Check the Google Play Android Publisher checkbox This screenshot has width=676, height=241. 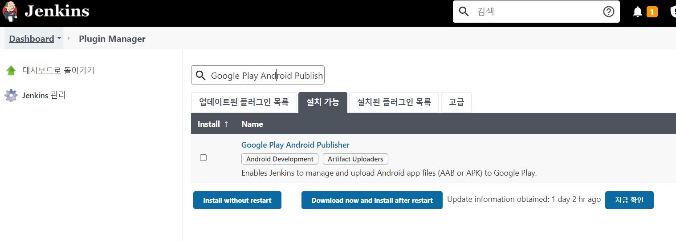click(204, 157)
